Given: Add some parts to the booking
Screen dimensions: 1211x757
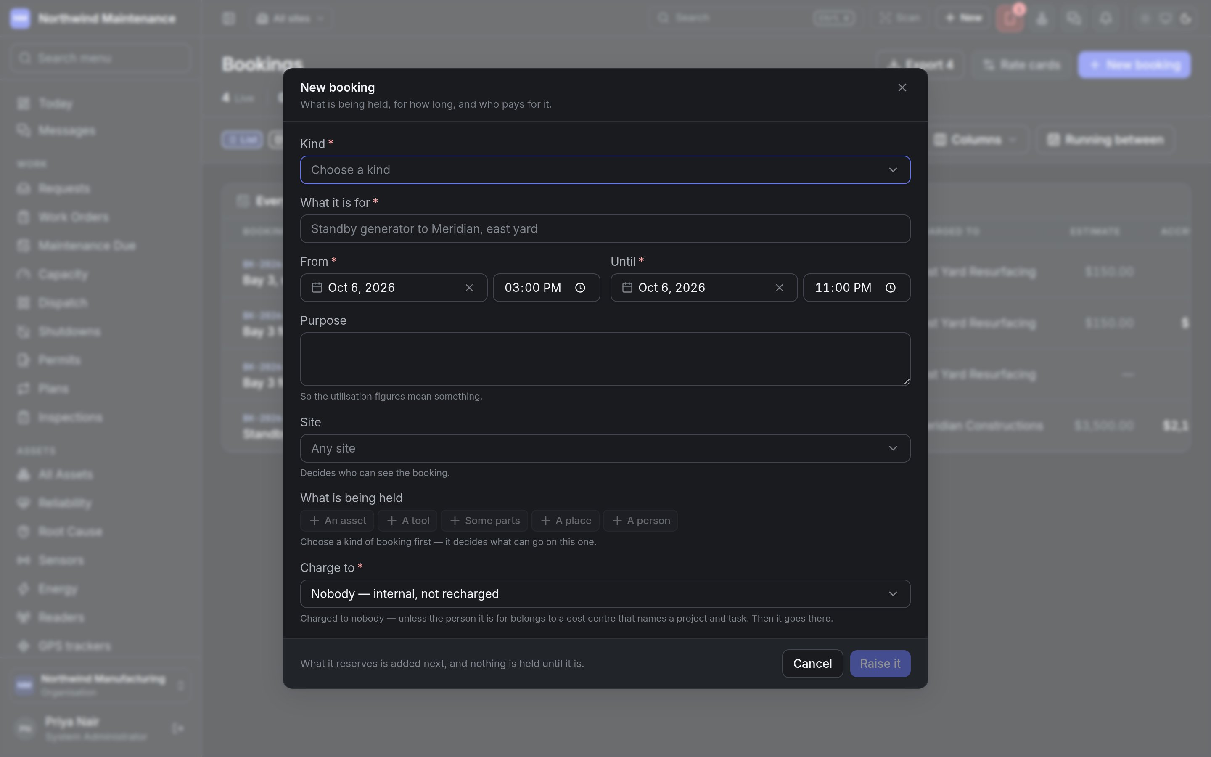Looking at the screenshot, I should point(484,521).
